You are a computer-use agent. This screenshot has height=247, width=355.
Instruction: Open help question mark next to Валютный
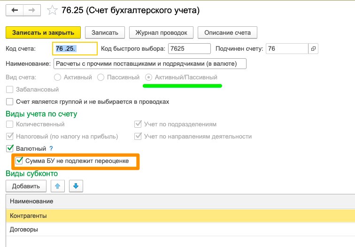(51, 148)
